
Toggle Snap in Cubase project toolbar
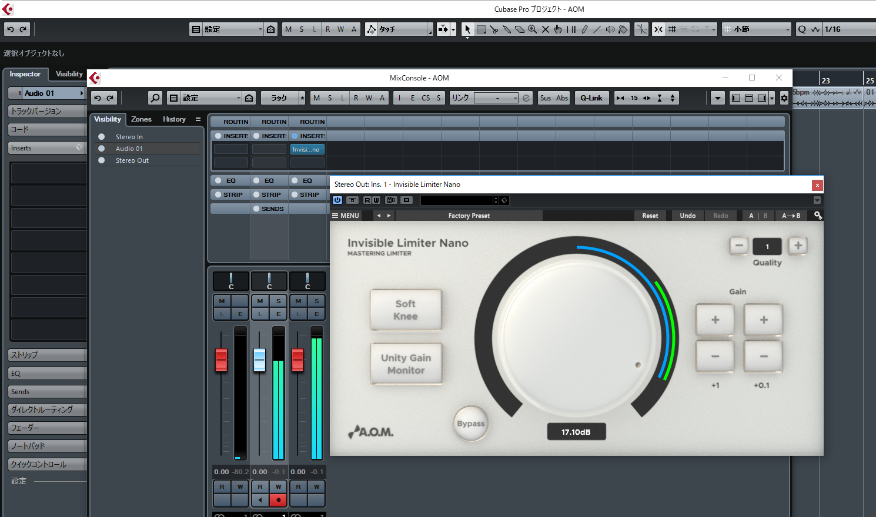[x=658, y=29]
